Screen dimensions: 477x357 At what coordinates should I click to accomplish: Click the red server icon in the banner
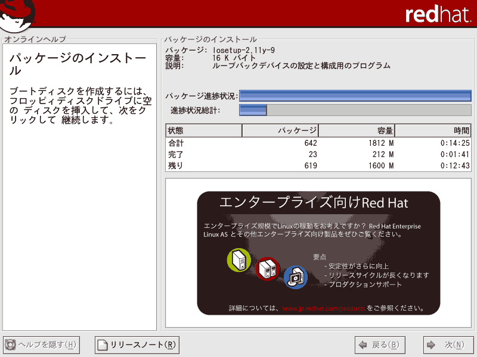pos(267,269)
